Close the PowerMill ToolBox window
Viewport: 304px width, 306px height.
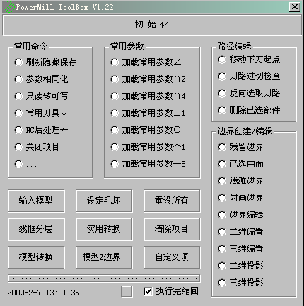[295, 7]
